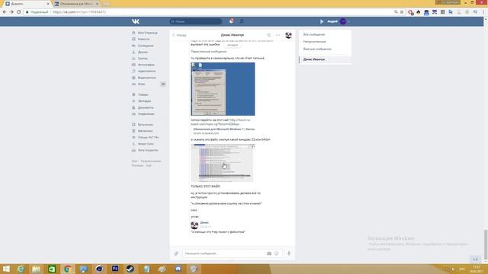Open the forum screenshot attachment image
This screenshot has height=274, width=488.
[223, 163]
